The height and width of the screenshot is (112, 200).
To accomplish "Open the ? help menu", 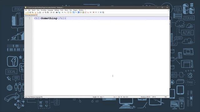I will click(x=85, y=10).
